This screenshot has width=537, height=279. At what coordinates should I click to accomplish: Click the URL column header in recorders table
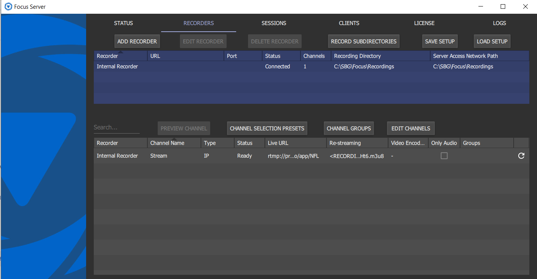[x=186, y=56]
